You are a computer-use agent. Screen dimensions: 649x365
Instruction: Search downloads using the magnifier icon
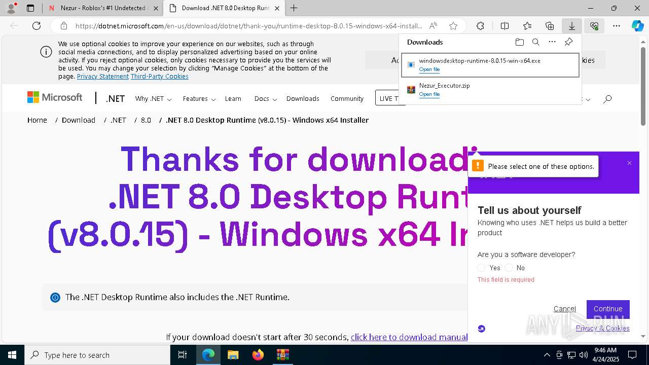pyautogui.click(x=535, y=42)
